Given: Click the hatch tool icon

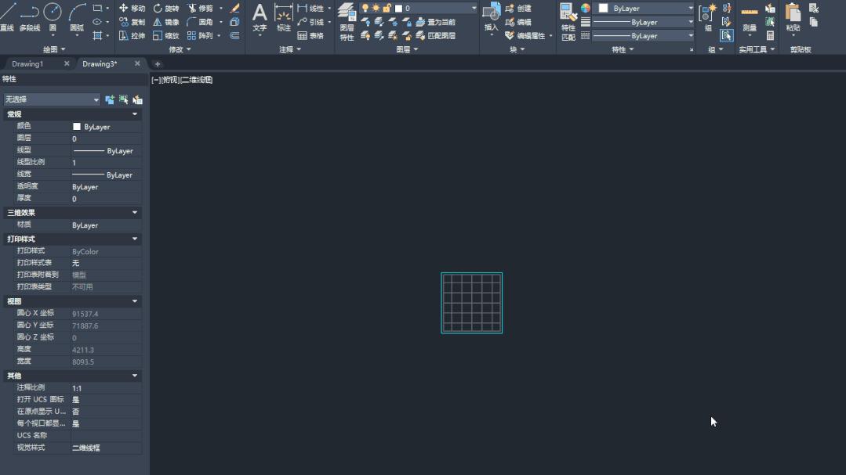Looking at the screenshot, I should coord(97,35).
